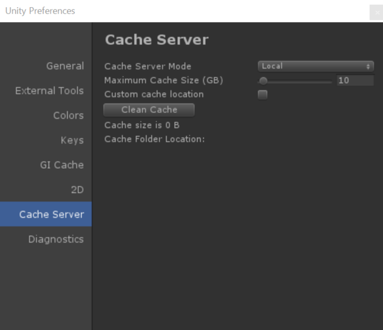Viewport: 383px width, 330px height.
Task: Click the cache size value field showing 10
Action: point(355,80)
